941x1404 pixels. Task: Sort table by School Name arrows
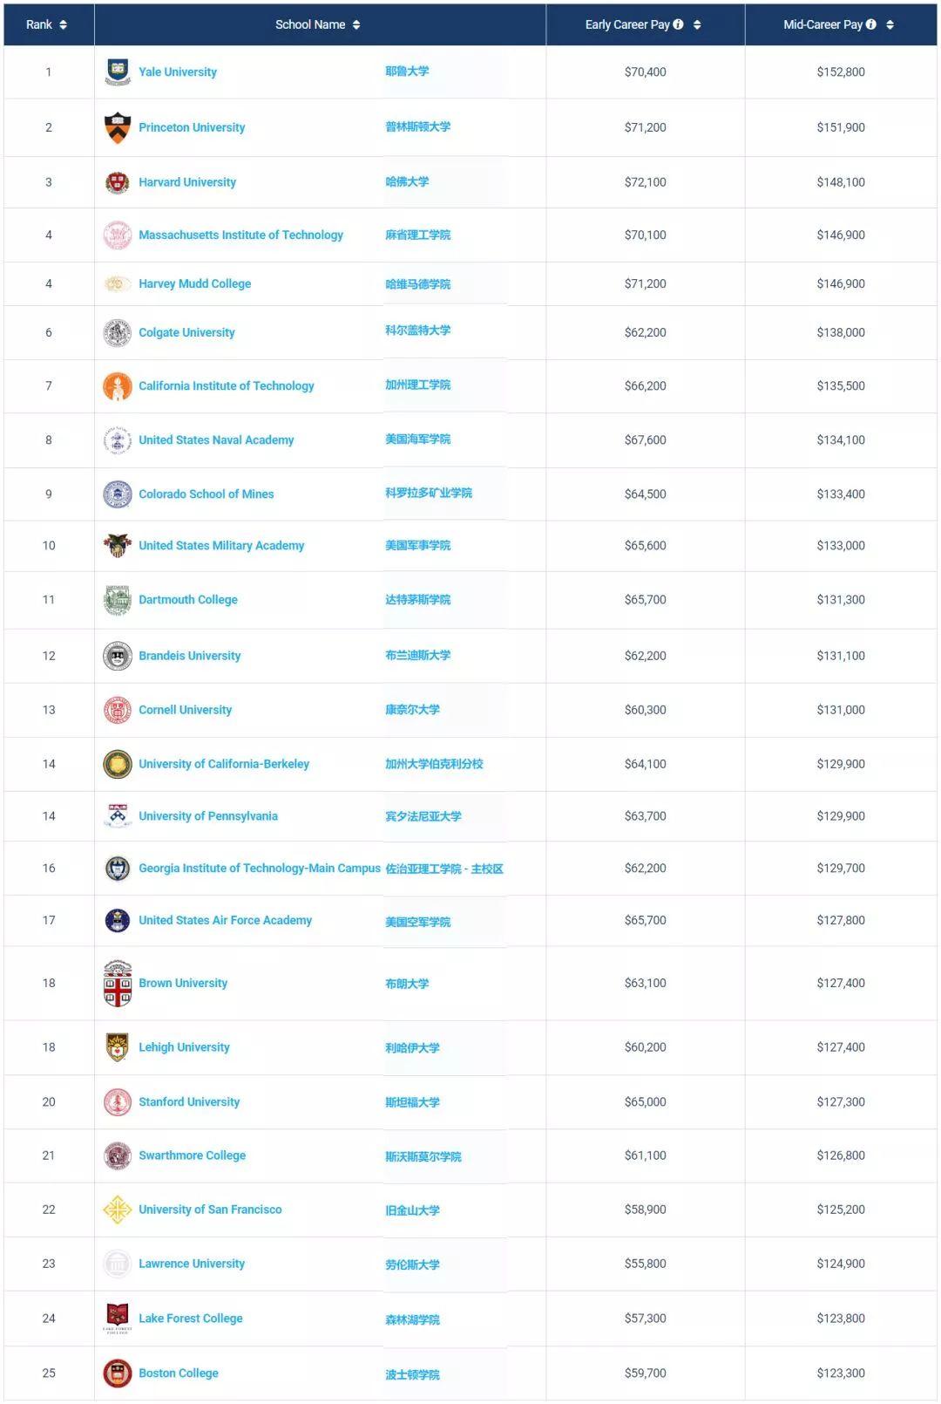coord(356,24)
